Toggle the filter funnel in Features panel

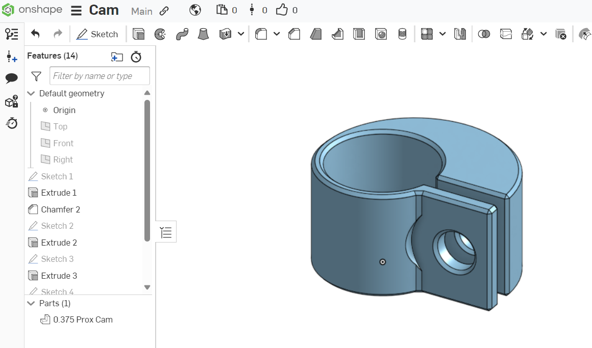pos(36,76)
